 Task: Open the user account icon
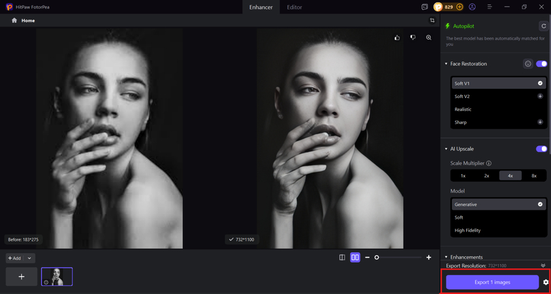pos(472,7)
